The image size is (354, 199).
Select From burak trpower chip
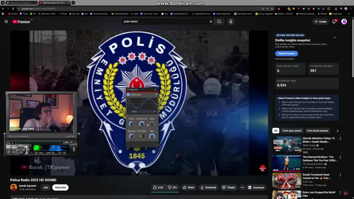[318, 131]
